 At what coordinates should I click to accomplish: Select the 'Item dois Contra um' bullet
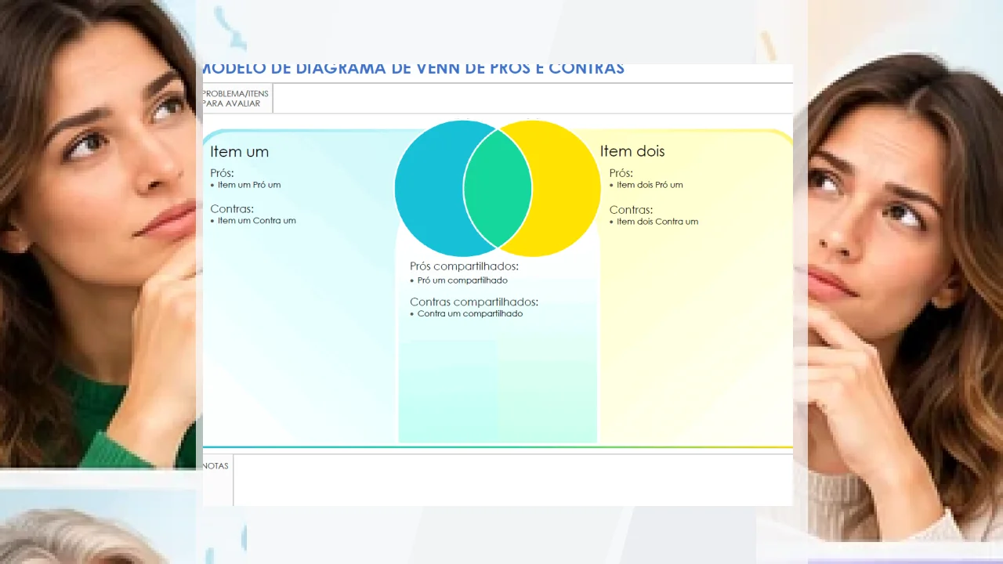(654, 222)
